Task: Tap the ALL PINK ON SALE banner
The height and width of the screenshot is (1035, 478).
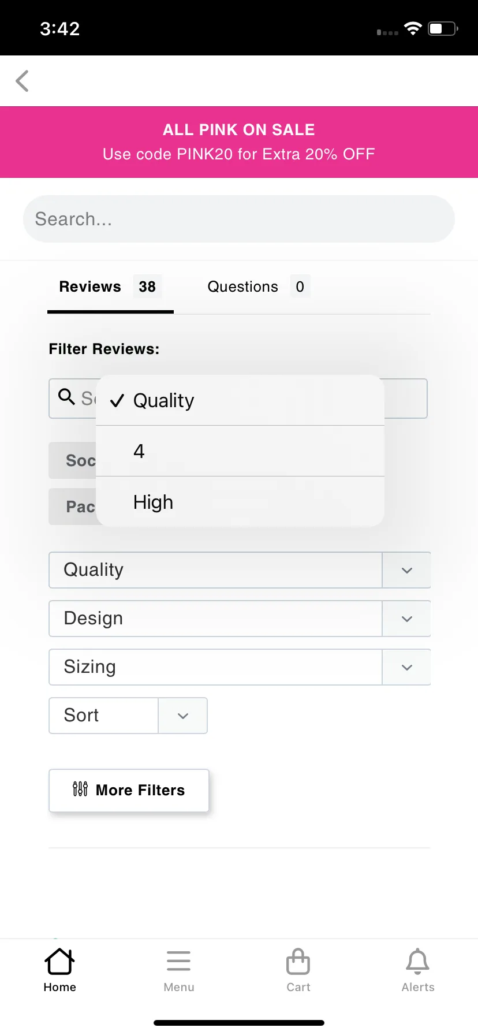Action: [239, 142]
